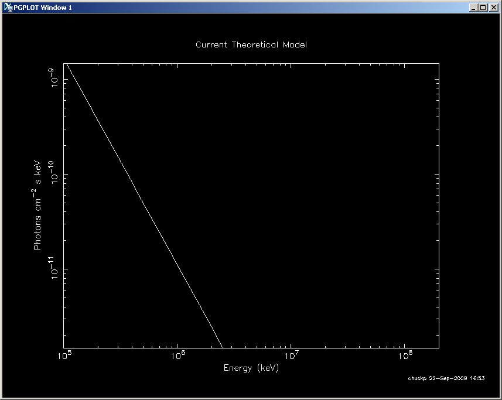The image size is (502, 400).
Task: Click the 'PGPLOT Window 1' title text
Action: 43,8
